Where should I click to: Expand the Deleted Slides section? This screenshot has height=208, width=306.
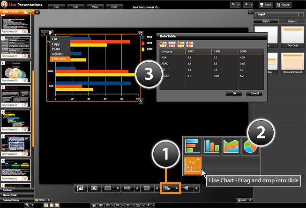(17, 200)
